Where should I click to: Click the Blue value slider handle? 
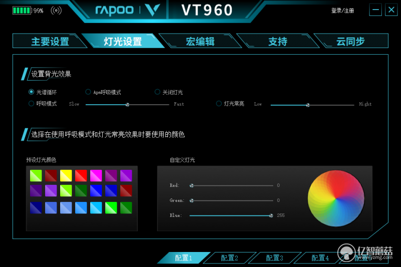click(x=271, y=215)
